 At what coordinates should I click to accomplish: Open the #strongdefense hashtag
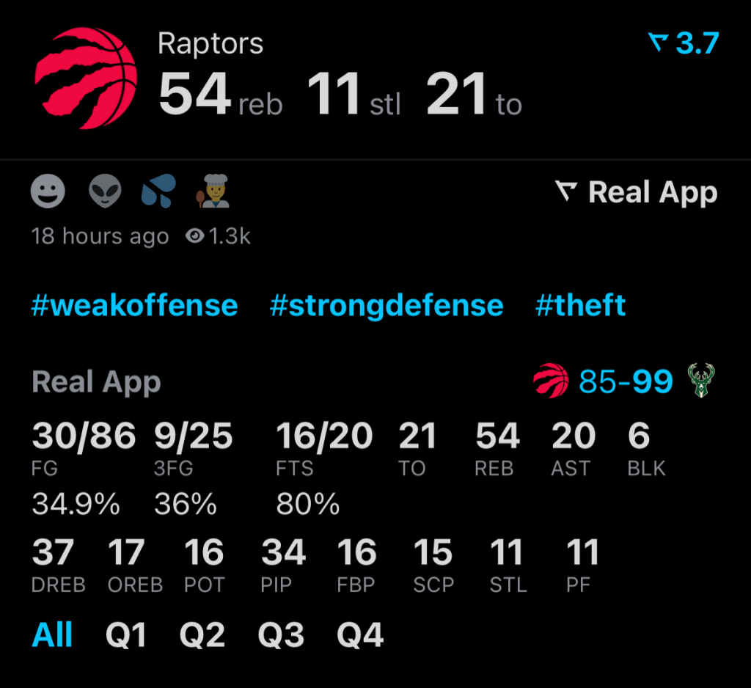(x=387, y=305)
